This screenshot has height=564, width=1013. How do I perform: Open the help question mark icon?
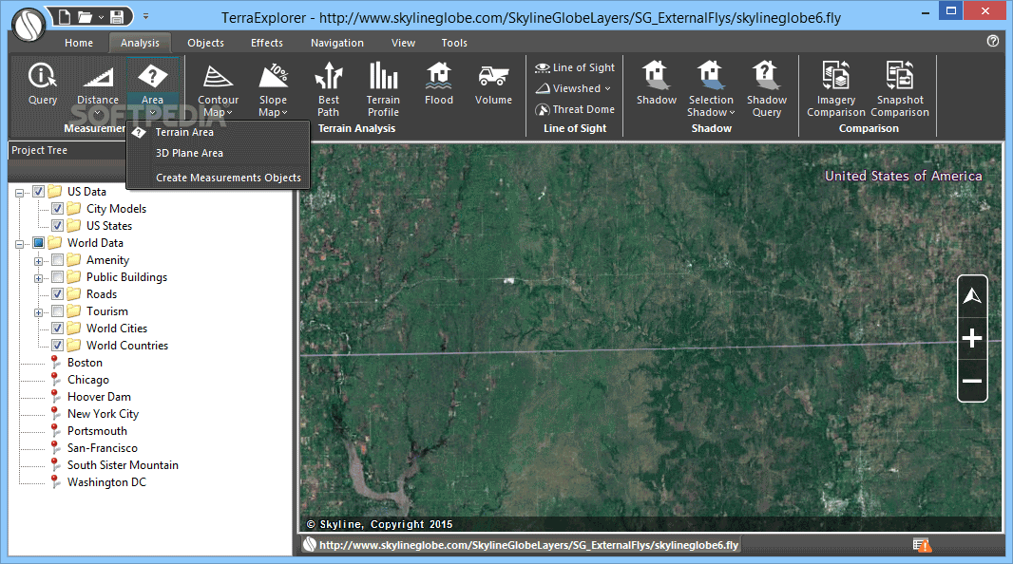(993, 41)
